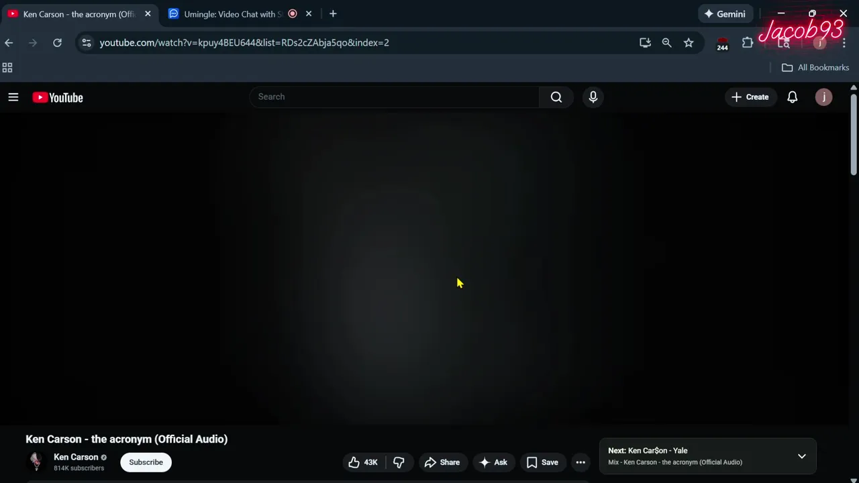Switch to the Ken Carson YouTube tab

pos(79,14)
